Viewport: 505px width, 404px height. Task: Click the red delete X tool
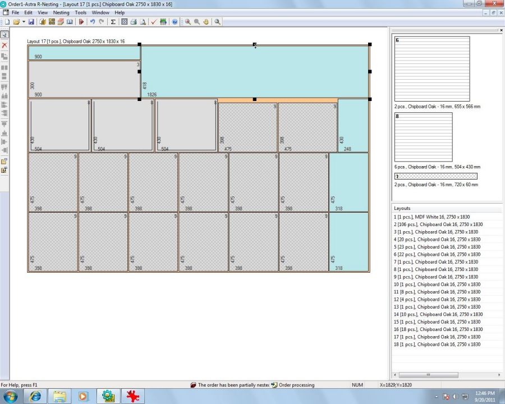pyautogui.click(x=4, y=45)
